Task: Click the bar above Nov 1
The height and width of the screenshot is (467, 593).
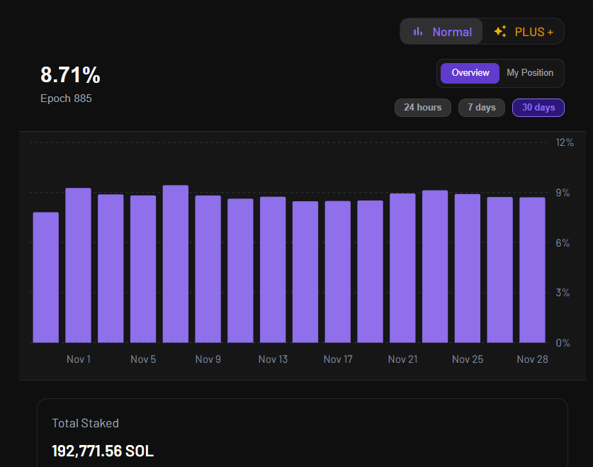Action: coord(78,266)
